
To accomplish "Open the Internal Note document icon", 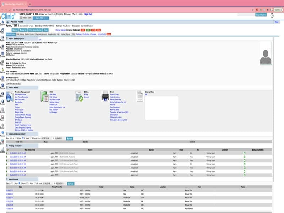I will (140, 96).
